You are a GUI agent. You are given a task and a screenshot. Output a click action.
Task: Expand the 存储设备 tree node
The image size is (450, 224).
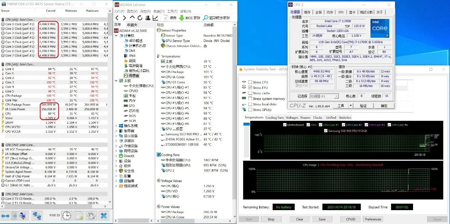[x=116, y=146]
